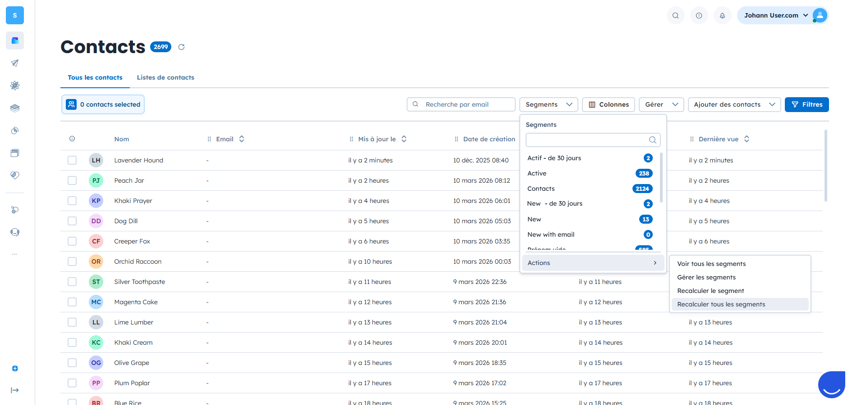The image size is (852, 405).
Task: Check the Lime Lumber row checkbox
Action: (72, 322)
